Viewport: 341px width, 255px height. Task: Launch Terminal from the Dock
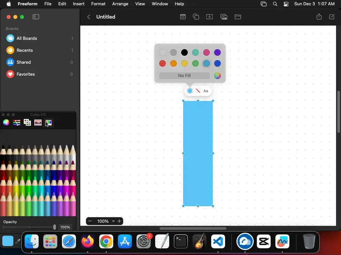pyautogui.click(x=181, y=241)
